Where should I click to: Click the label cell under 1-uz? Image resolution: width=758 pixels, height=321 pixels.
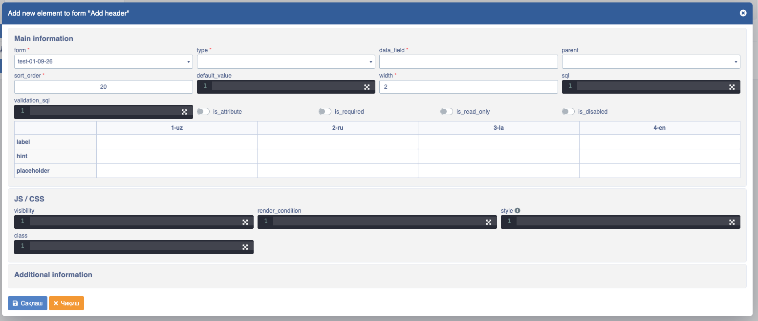pos(177,142)
